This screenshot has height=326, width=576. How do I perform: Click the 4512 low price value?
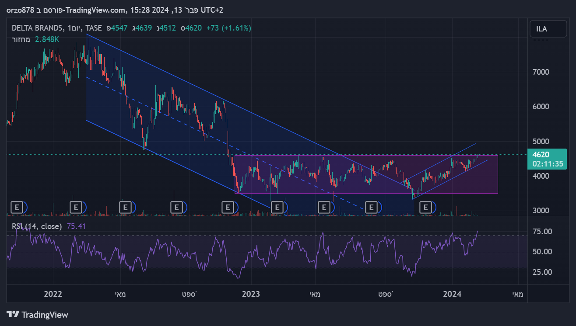[168, 28]
